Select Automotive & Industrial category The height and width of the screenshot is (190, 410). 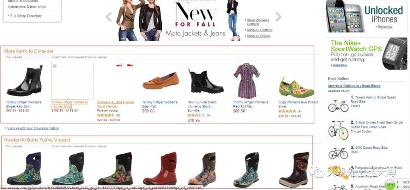pos(27,7)
